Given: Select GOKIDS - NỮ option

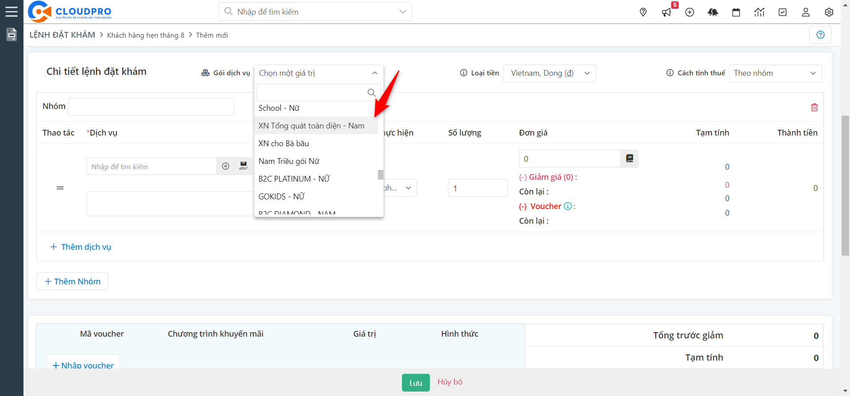Looking at the screenshot, I should 316,197.
